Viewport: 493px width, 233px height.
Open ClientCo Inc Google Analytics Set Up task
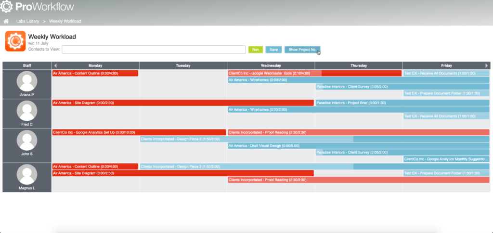(139, 132)
